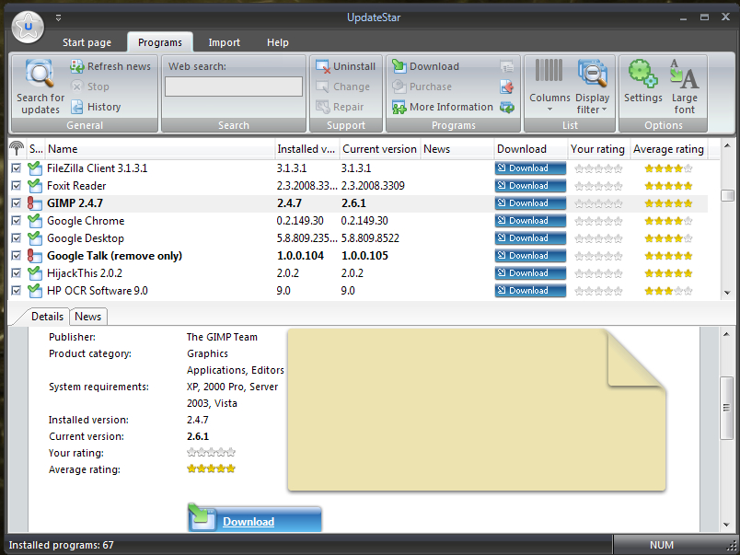This screenshot has height=555, width=740.
Task: Uncheck the HijackThis 2.0.2 checkbox
Action: pos(17,272)
